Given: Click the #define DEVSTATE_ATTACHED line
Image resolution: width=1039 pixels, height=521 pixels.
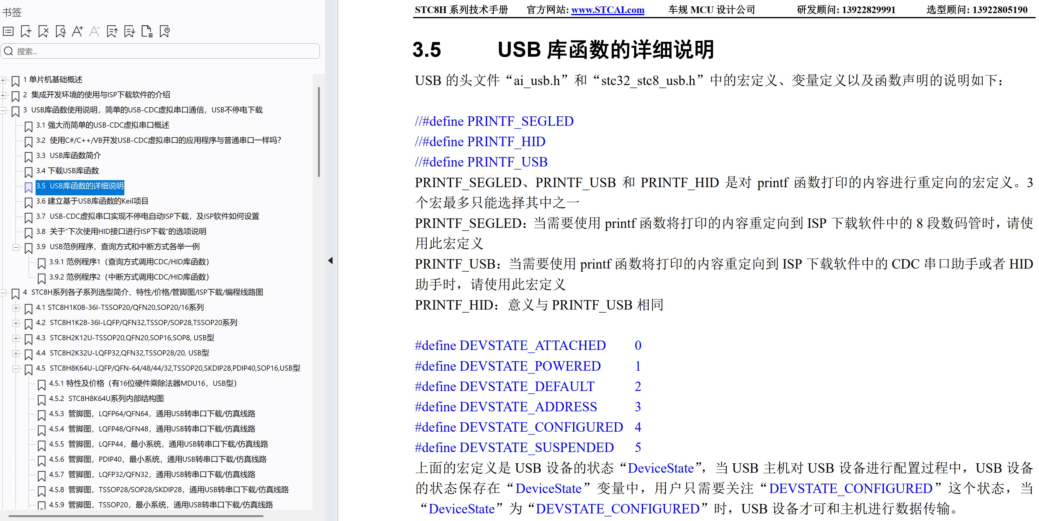Looking at the screenshot, I should [x=528, y=346].
